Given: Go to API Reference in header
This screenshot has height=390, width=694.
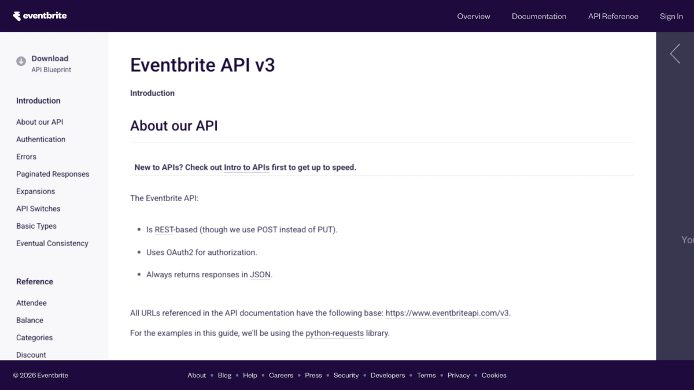Looking at the screenshot, I should coord(613,16).
